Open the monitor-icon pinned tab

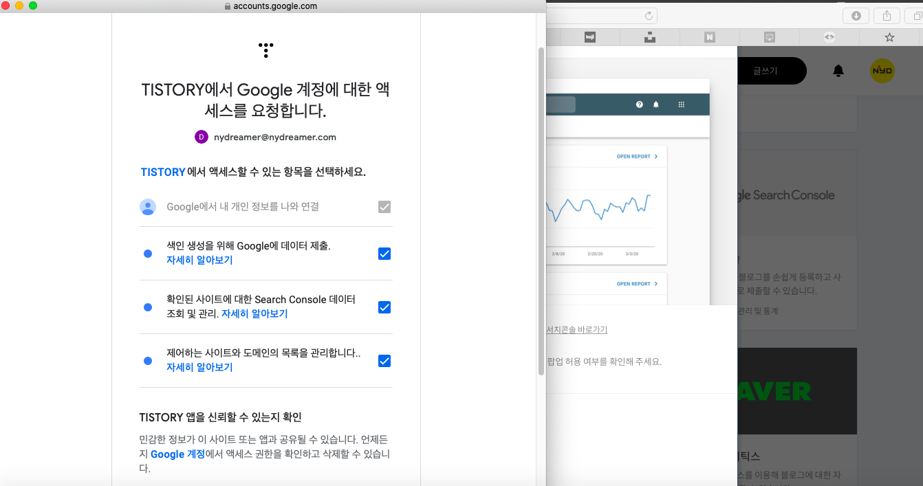(x=770, y=37)
